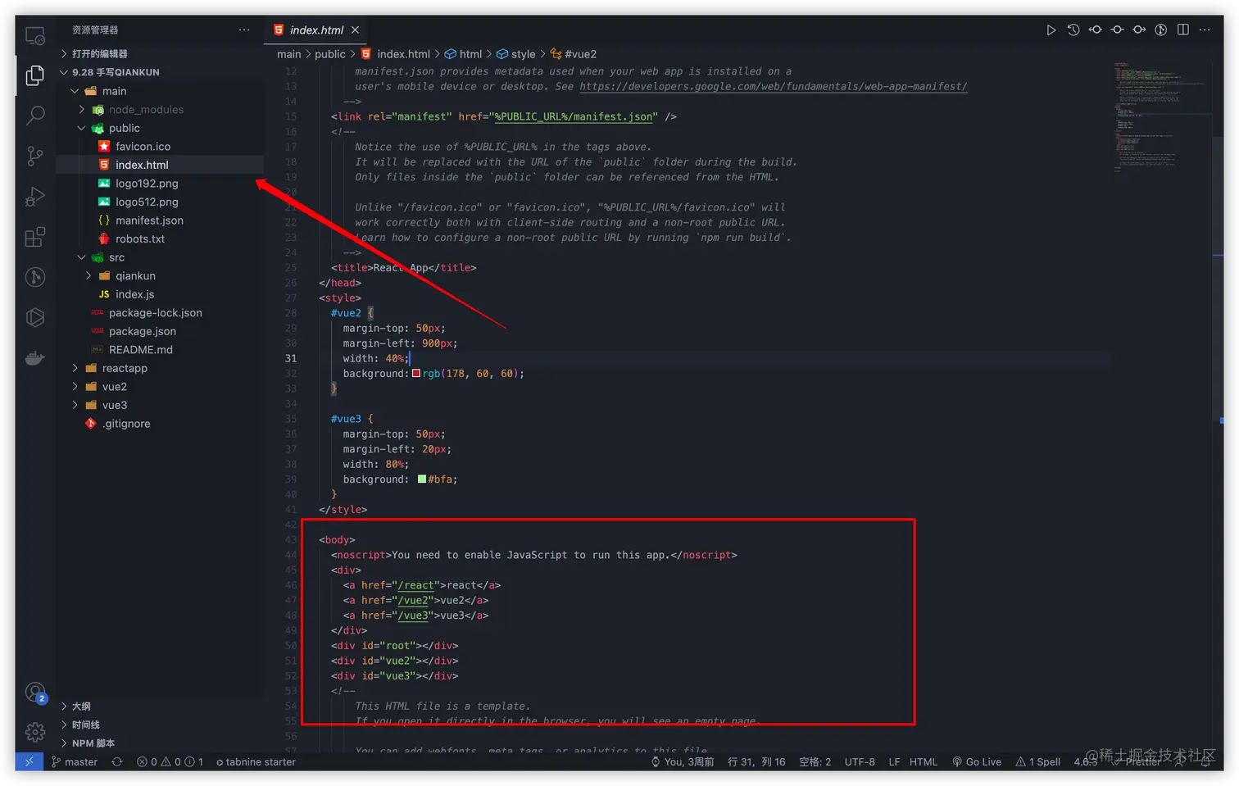Expand the vue2 folder in the explorer

point(75,387)
